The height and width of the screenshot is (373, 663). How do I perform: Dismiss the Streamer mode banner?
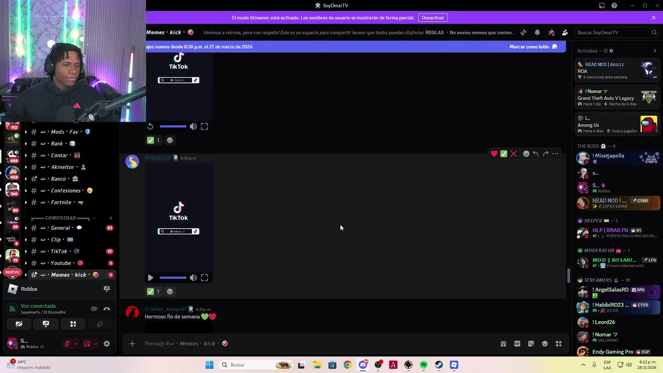point(654,18)
